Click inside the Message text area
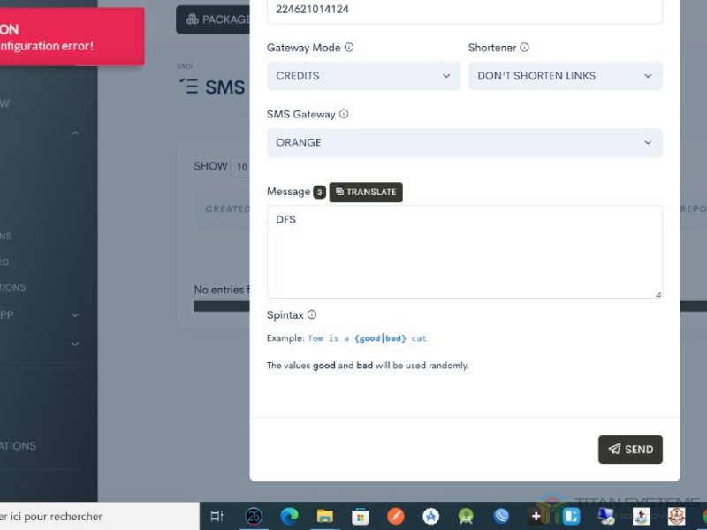 click(464, 252)
